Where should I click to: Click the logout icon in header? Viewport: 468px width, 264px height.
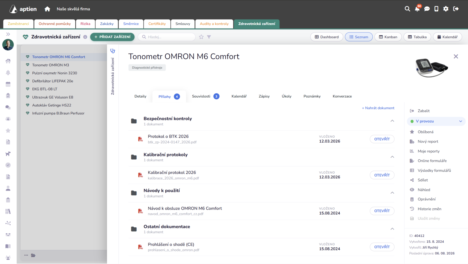click(x=456, y=9)
